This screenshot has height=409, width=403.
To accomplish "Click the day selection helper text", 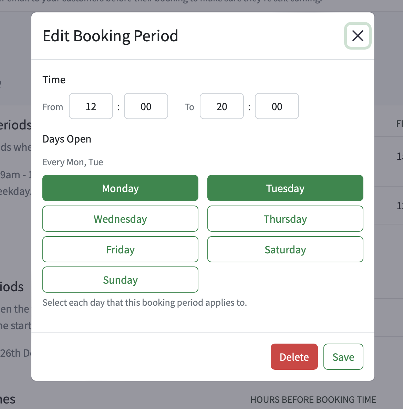I will 144,302.
